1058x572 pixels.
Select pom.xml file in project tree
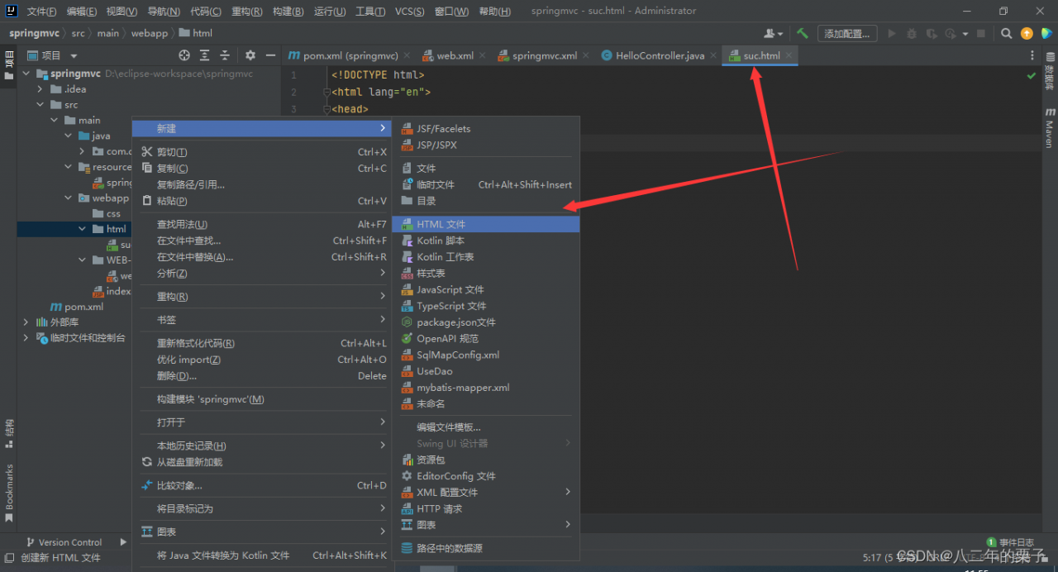coord(83,307)
